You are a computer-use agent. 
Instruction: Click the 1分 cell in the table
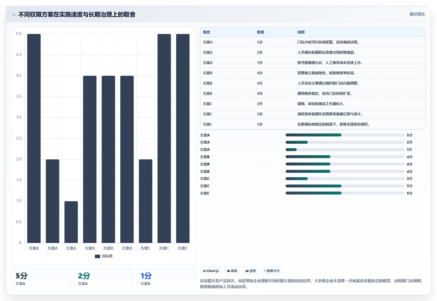pyautogui.click(x=260, y=63)
